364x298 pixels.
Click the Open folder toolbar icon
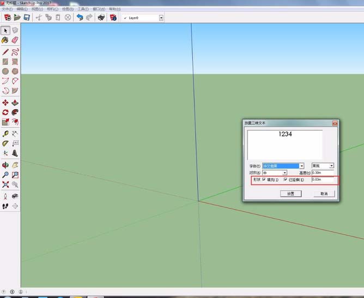[17, 17]
